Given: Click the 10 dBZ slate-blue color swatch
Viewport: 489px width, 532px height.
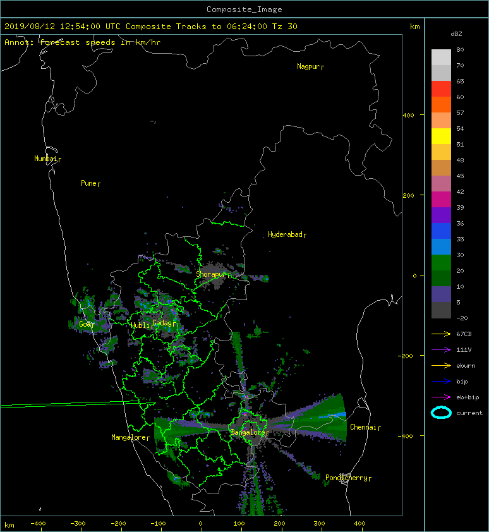Looking at the screenshot, I should (441, 294).
